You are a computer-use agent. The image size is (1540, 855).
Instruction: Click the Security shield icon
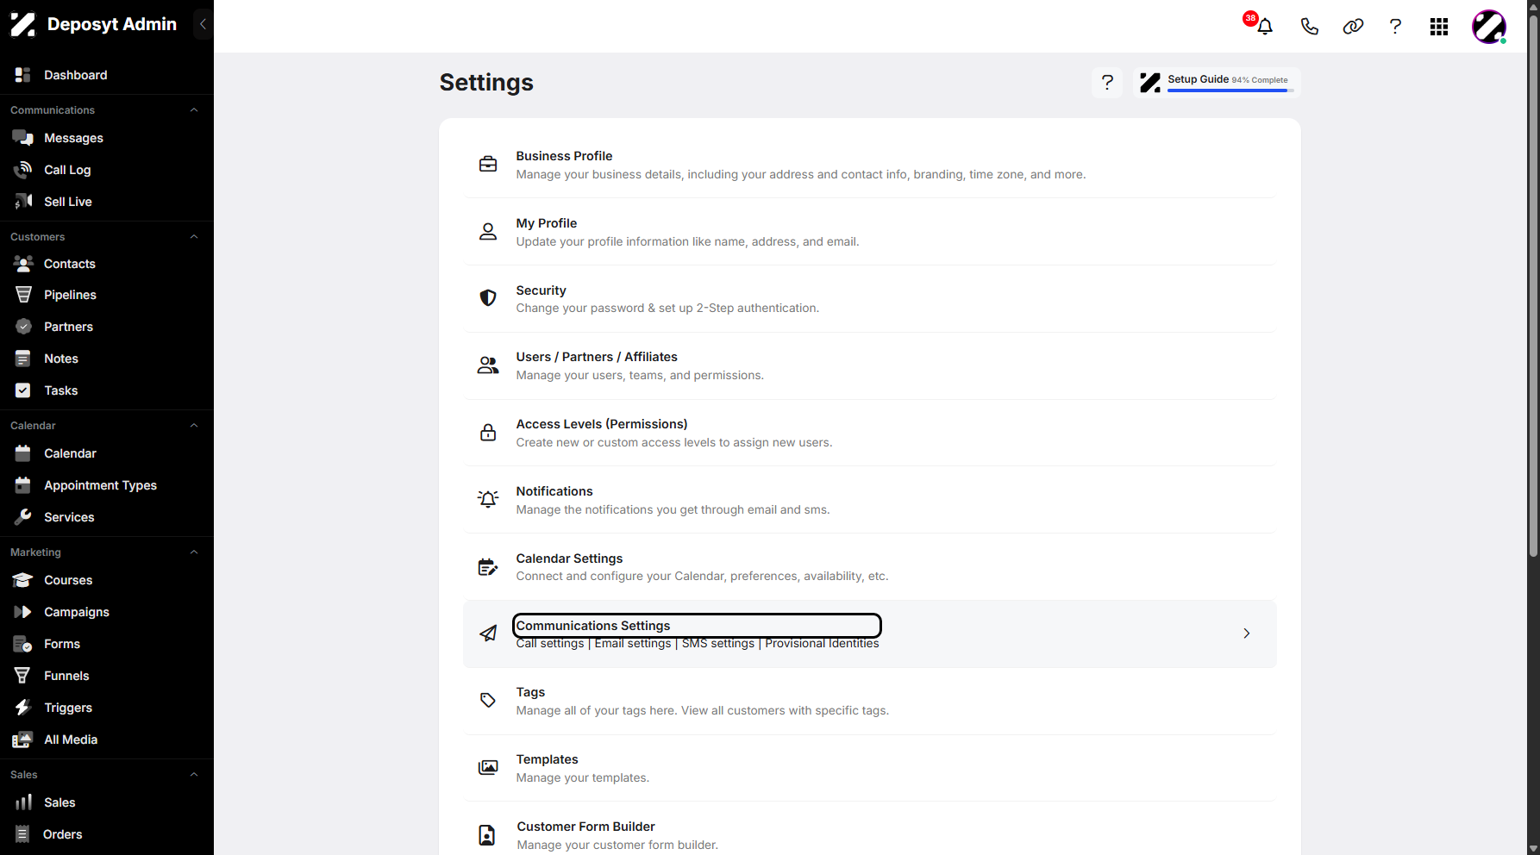coord(488,298)
